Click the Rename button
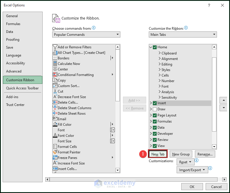The width and height of the screenshot is (230, 193). click(205, 154)
